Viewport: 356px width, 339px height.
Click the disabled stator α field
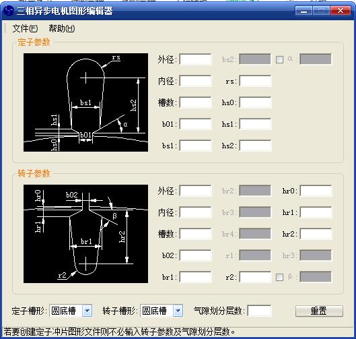(316, 59)
